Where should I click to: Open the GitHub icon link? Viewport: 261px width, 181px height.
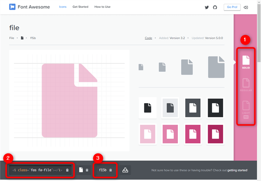point(215,7)
